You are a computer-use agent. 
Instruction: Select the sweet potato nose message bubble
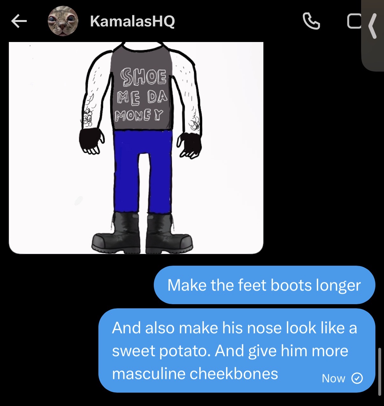[x=237, y=350]
